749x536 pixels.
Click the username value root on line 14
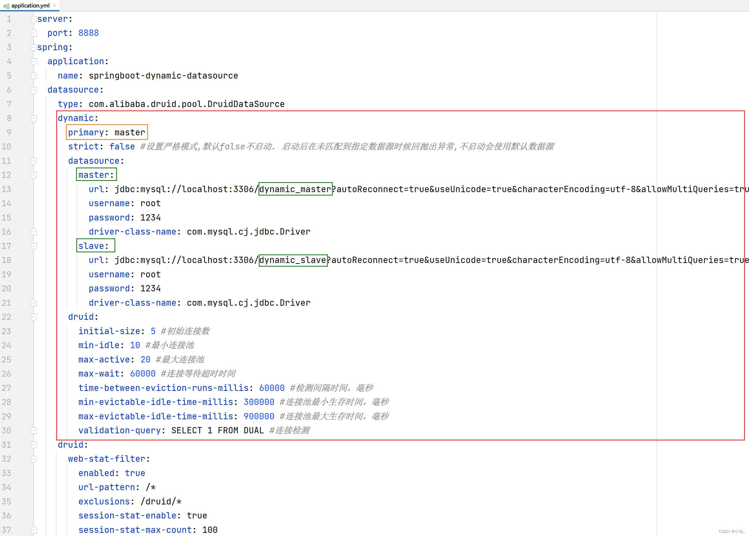(x=151, y=204)
